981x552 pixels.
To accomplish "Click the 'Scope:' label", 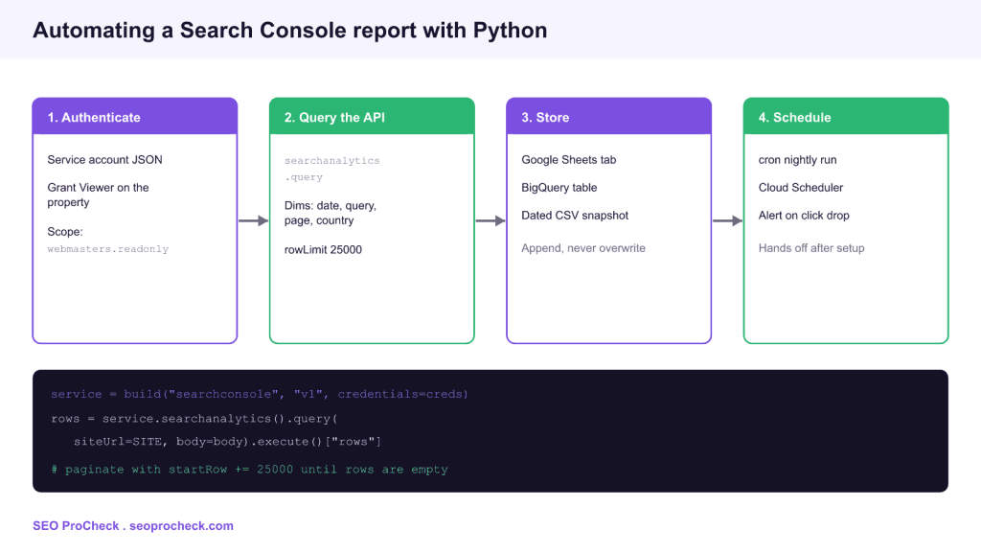I will pos(65,232).
